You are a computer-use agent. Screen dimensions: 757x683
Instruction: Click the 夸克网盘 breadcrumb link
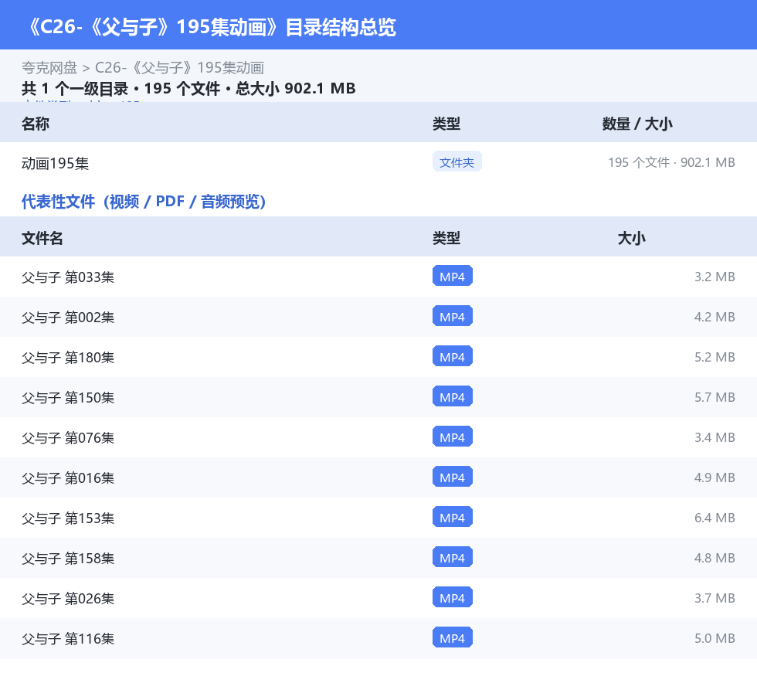[x=49, y=68]
